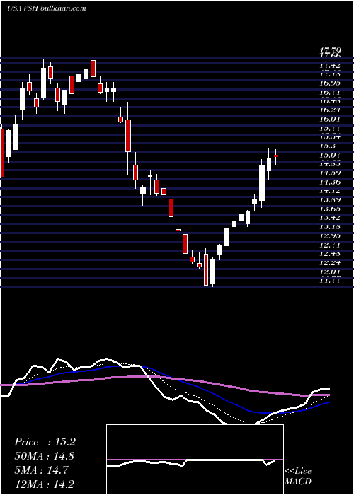Click the 'Price : 15.2' readout
The height and width of the screenshot is (495, 354).
point(45,442)
